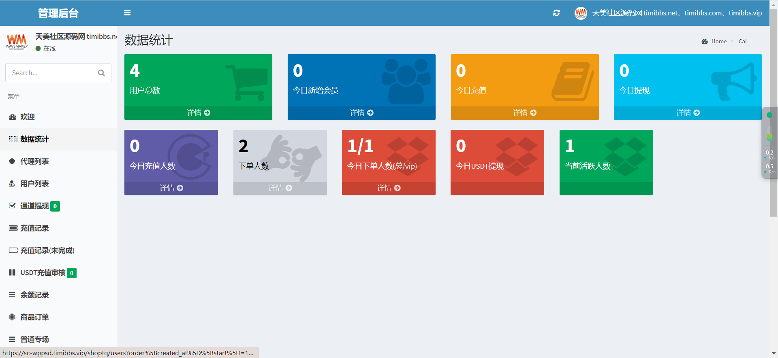Screen dimensions: 778x358
Task: Click the 在线 online status text
Action: tap(49, 48)
